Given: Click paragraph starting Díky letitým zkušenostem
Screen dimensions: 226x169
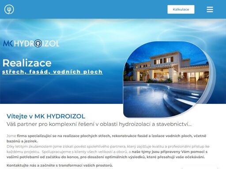Looking at the screenshot, I should [108, 152].
